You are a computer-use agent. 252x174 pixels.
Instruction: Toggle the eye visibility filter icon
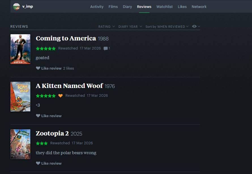(x=194, y=26)
